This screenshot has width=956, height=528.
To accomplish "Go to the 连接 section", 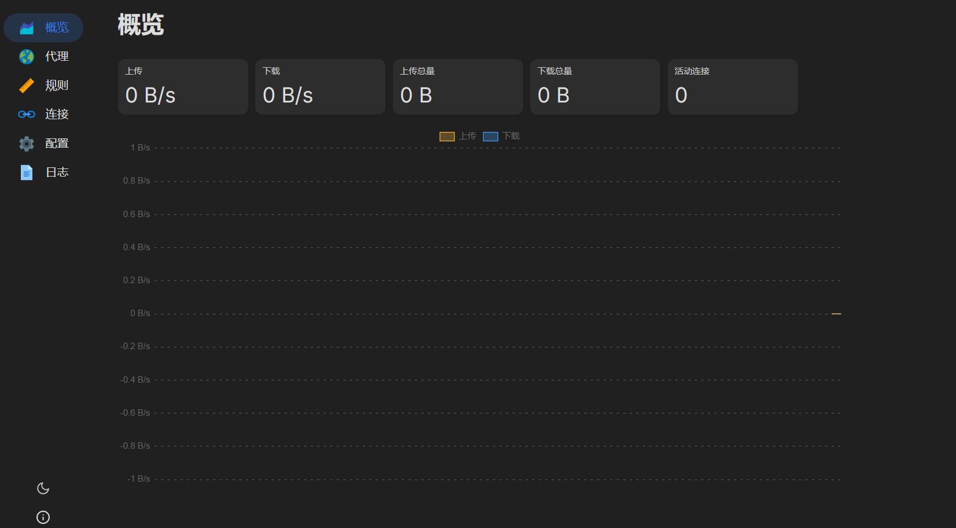I will coord(57,115).
